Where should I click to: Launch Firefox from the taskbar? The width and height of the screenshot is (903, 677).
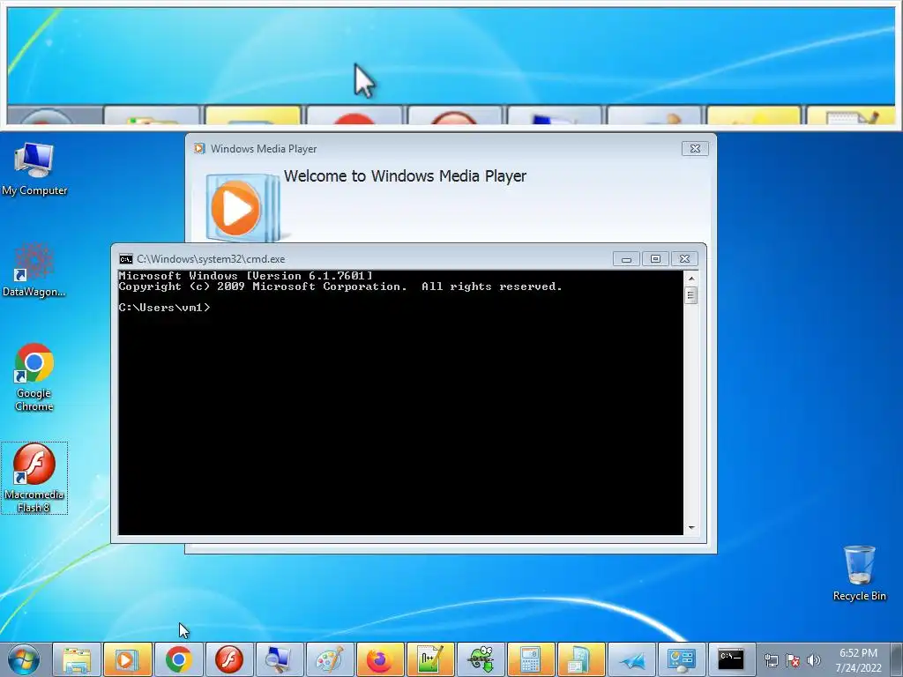[380, 659]
